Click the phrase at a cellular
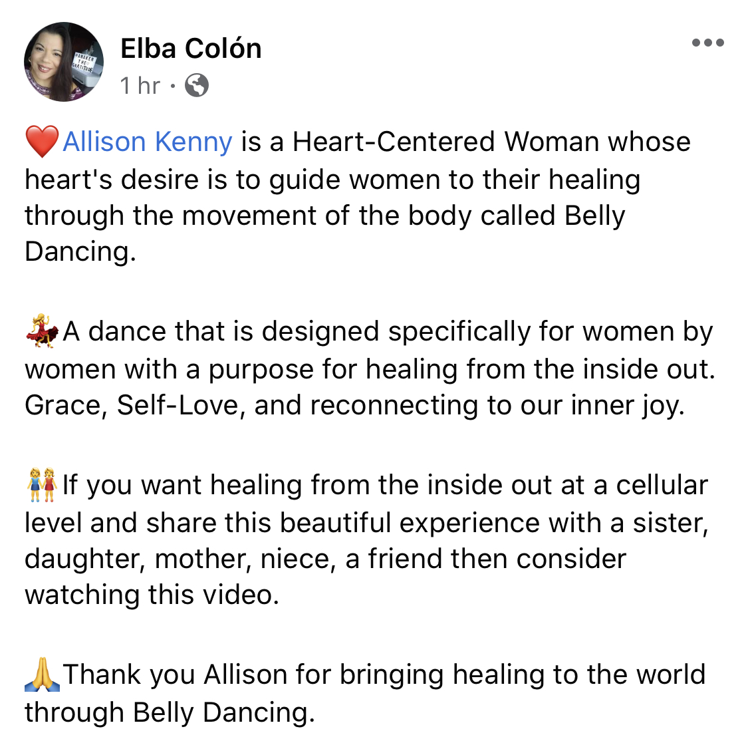Image resolution: width=748 pixels, height=749 pixels. pos(634,485)
